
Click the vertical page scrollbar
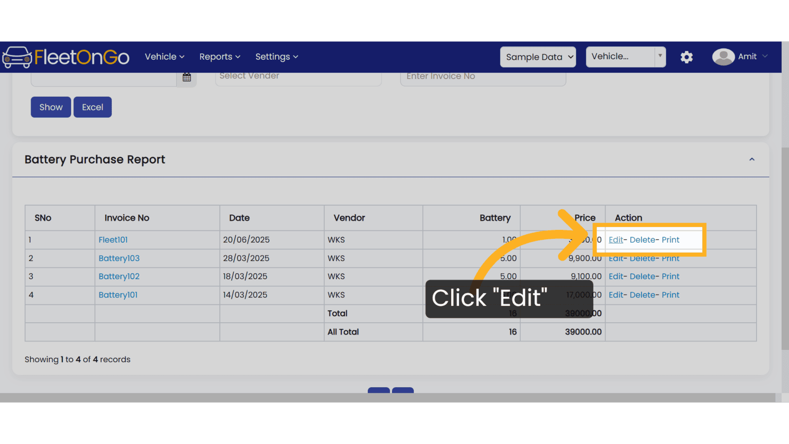[x=785, y=249]
